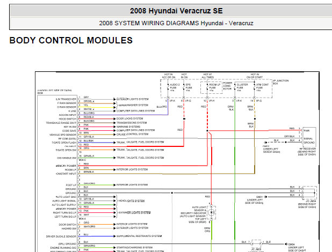Select the "FOOT LP" pin label
Screen dimensions: 332x252
click(x=71, y=185)
